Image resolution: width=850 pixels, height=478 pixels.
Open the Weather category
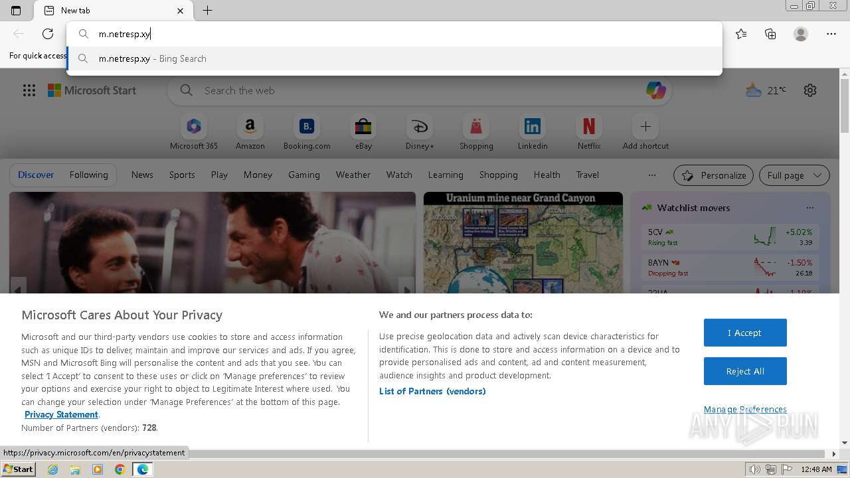click(353, 175)
